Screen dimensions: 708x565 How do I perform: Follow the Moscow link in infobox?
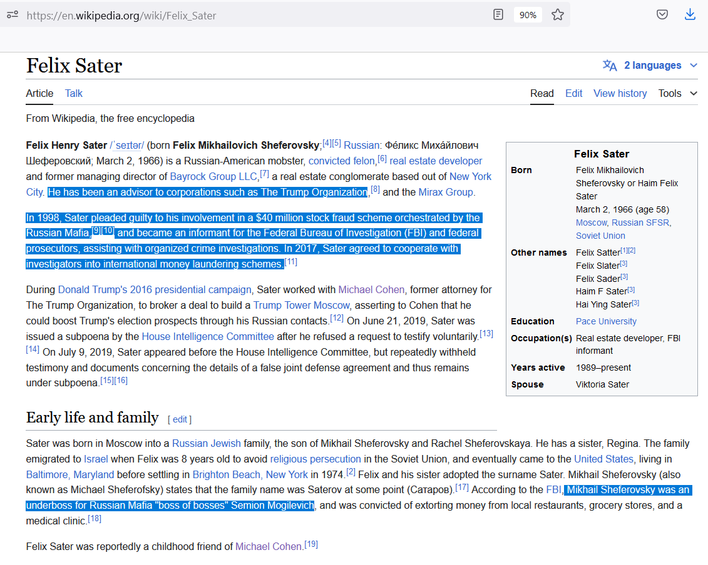tap(591, 222)
